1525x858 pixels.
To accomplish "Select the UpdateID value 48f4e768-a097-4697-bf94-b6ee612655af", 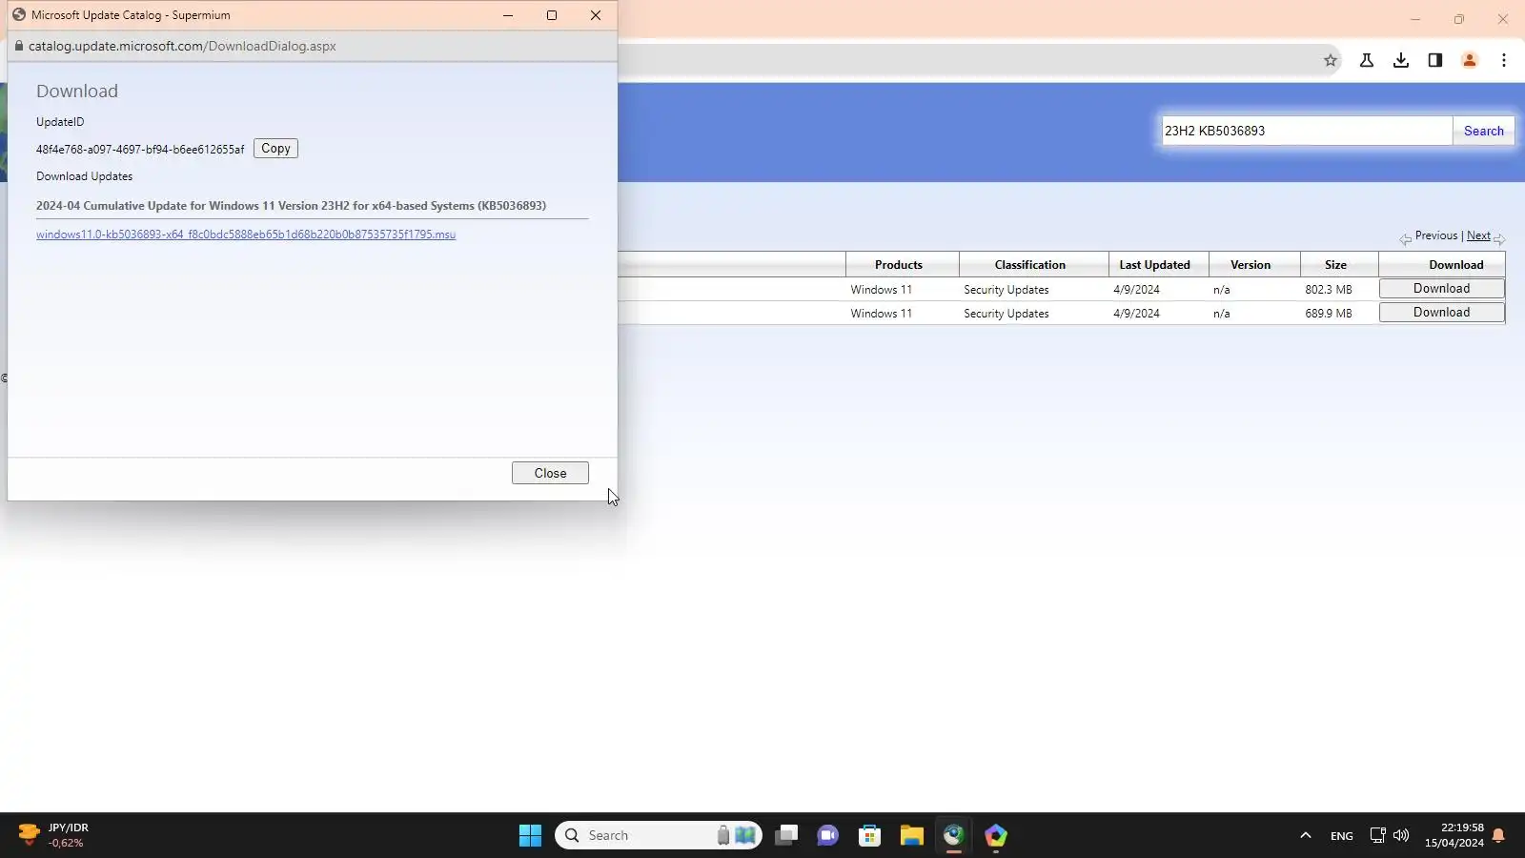I will point(140,150).
